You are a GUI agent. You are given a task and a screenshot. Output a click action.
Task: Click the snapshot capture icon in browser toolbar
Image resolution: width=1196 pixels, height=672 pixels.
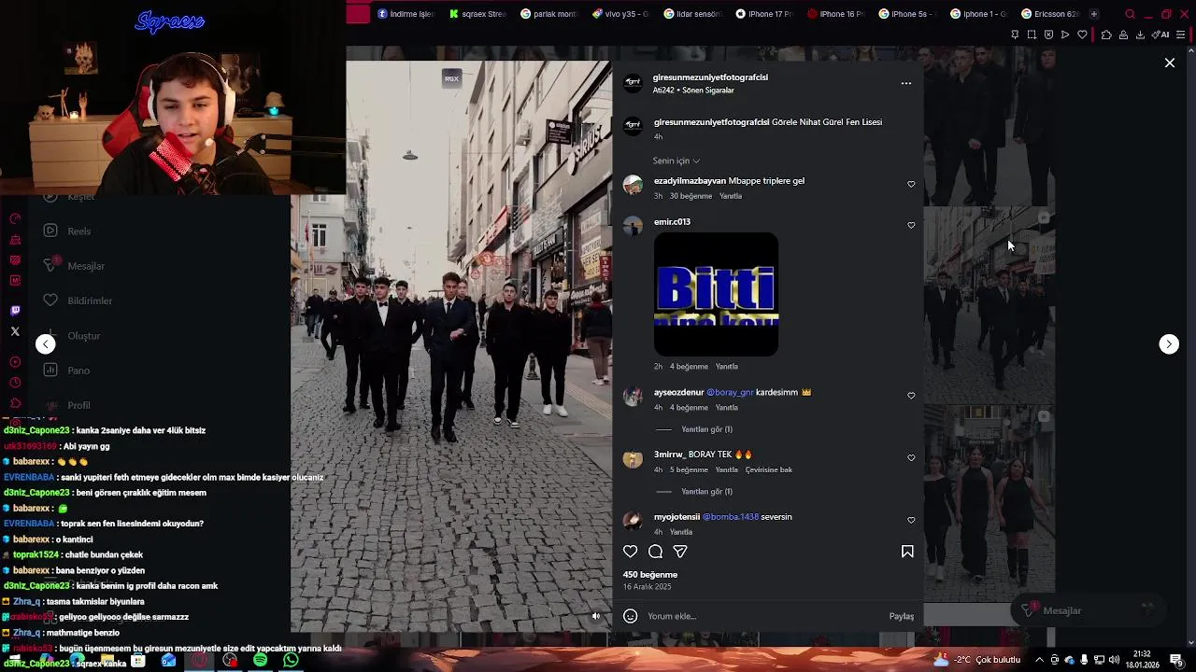click(1032, 35)
